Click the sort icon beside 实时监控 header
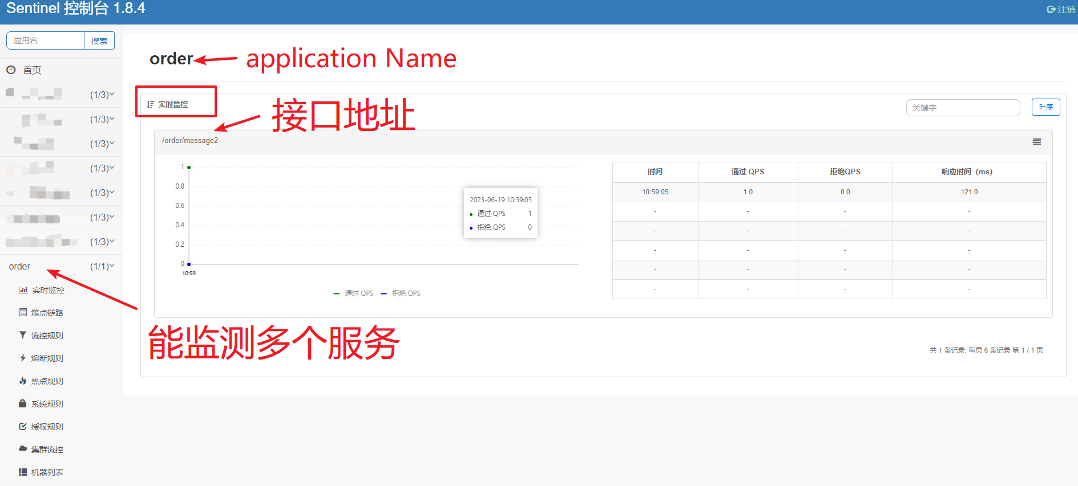 (x=150, y=104)
